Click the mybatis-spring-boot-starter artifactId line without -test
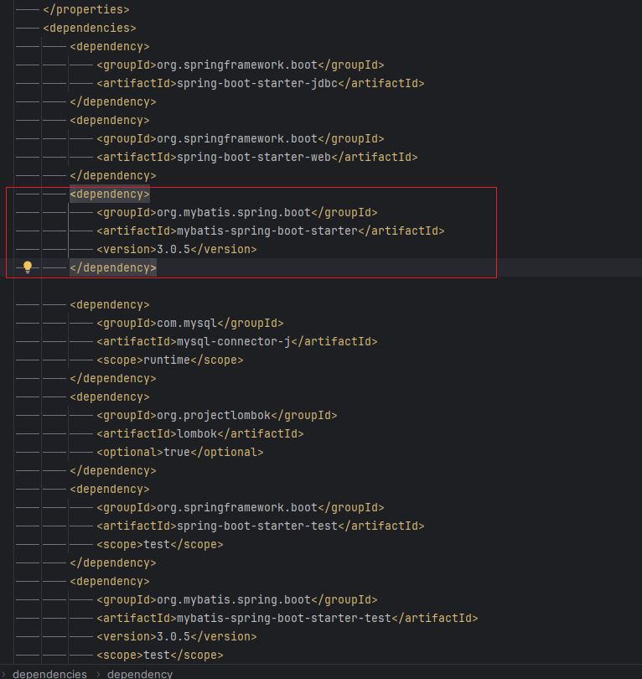The height and width of the screenshot is (679, 642). [x=271, y=231]
